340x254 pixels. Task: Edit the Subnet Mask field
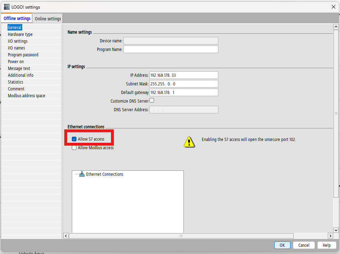184,84
